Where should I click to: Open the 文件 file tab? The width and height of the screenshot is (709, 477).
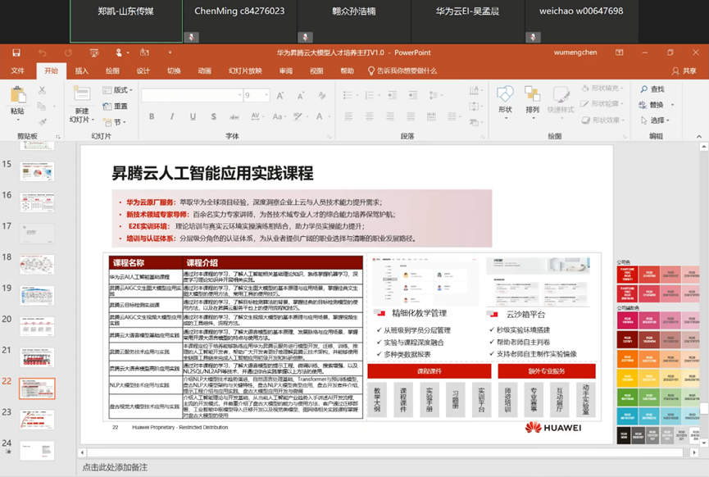coord(18,70)
